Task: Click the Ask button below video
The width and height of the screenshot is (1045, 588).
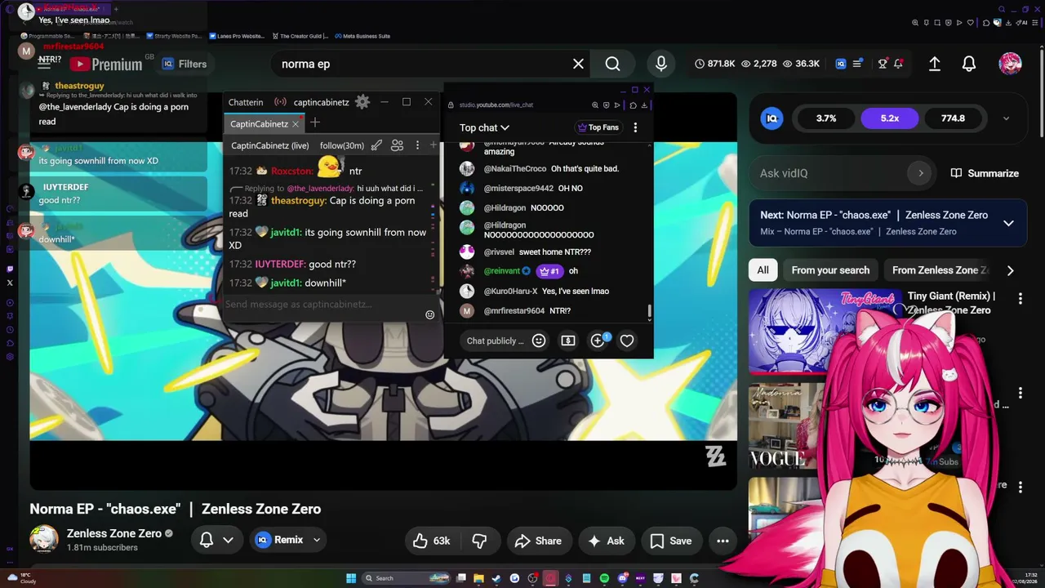Action: click(x=606, y=541)
